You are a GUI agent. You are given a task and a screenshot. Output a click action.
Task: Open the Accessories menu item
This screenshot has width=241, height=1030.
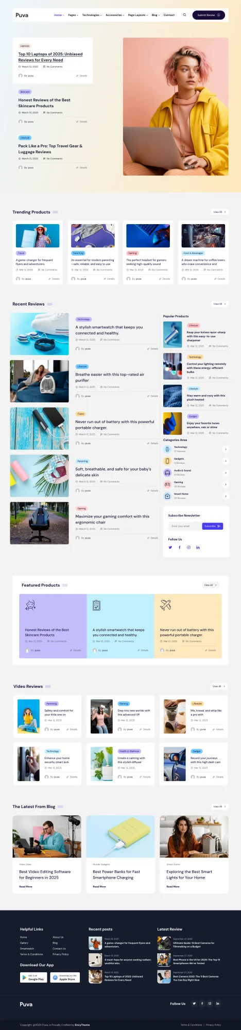[115, 15]
